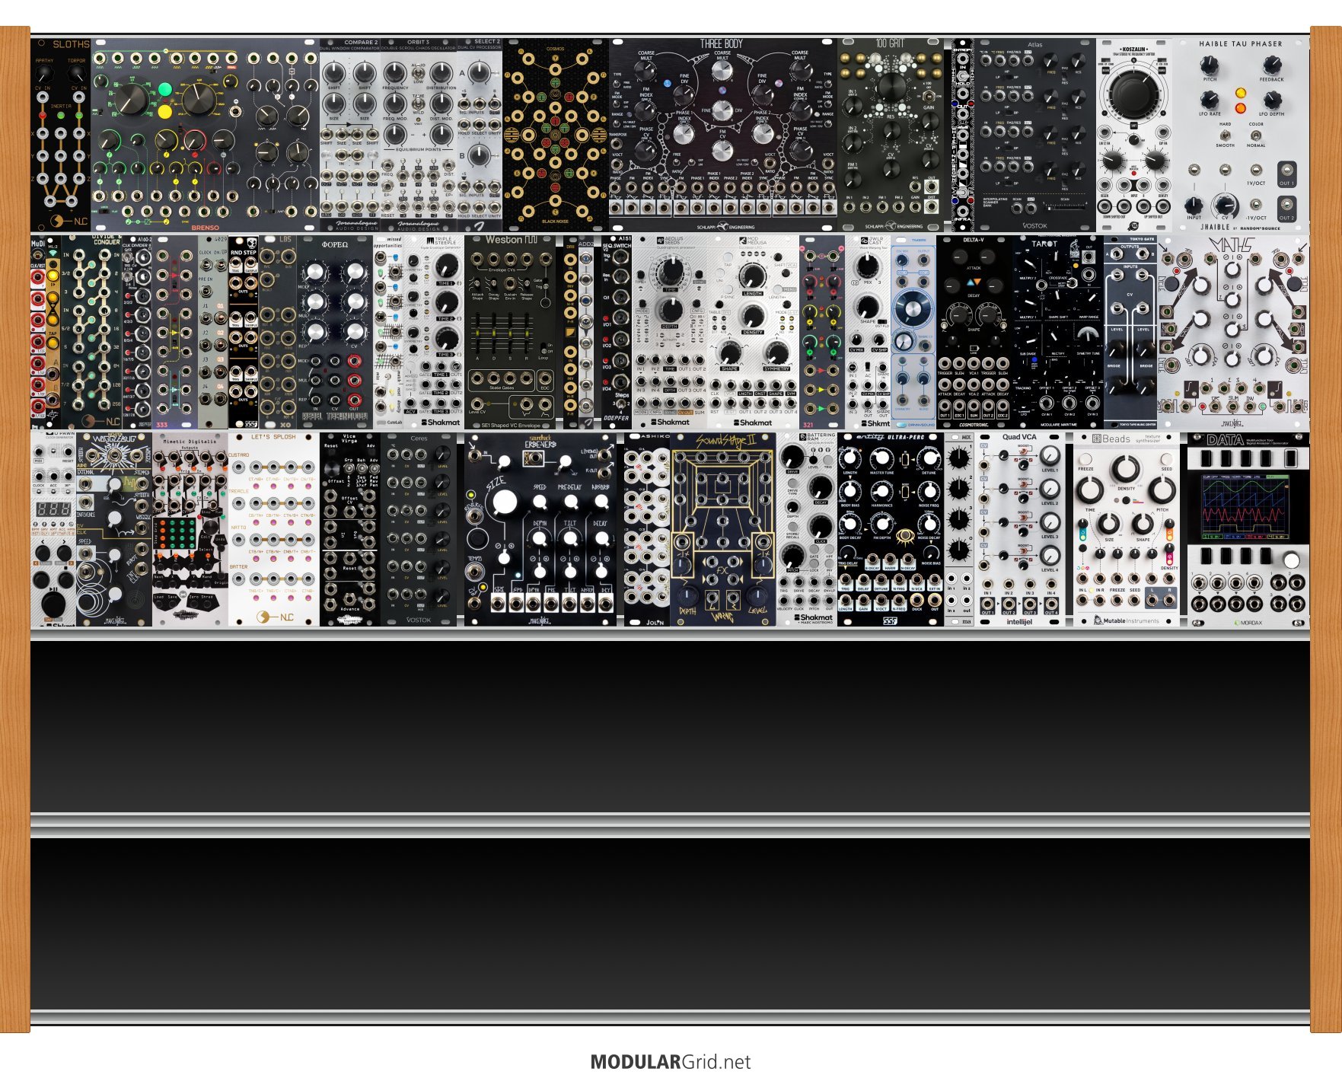The height and width of the screenshot is (1078, 1342).
Task: Click the large Koszalin frequency shifter knob
Action: pyautogui.click(x=1134, y=94)
